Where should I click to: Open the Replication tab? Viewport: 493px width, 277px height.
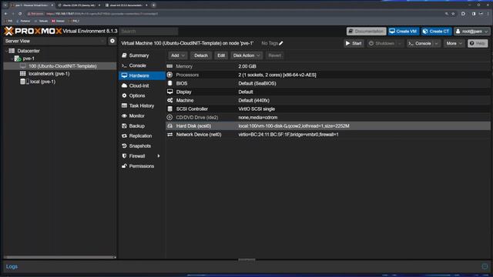coord(142,136)
